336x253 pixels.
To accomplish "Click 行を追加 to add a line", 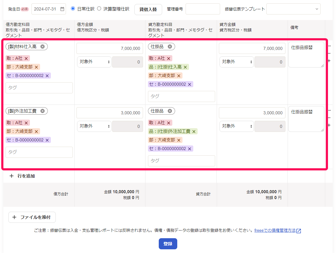I will (22, 176).
